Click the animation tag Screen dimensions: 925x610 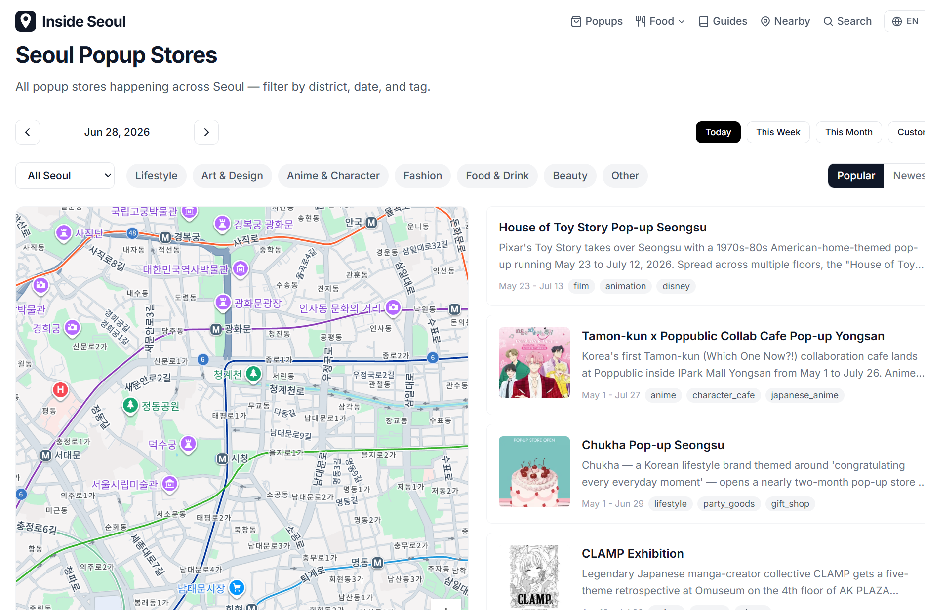coord(626,286)
